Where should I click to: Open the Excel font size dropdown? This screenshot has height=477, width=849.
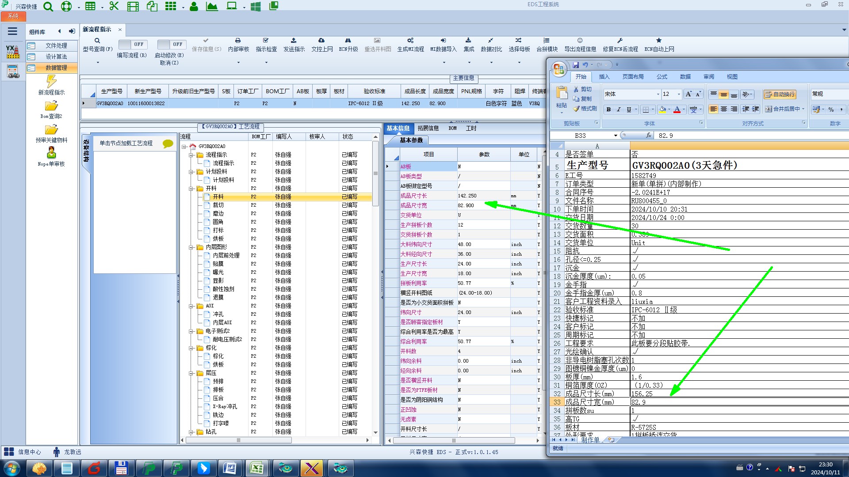679,95
